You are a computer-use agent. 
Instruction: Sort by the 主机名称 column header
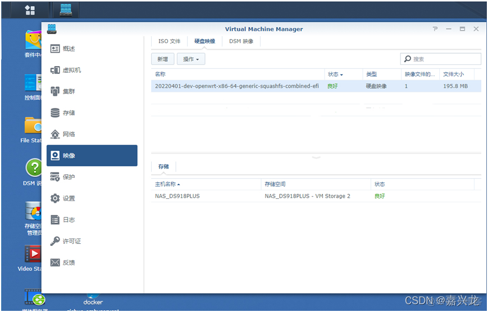206,184
